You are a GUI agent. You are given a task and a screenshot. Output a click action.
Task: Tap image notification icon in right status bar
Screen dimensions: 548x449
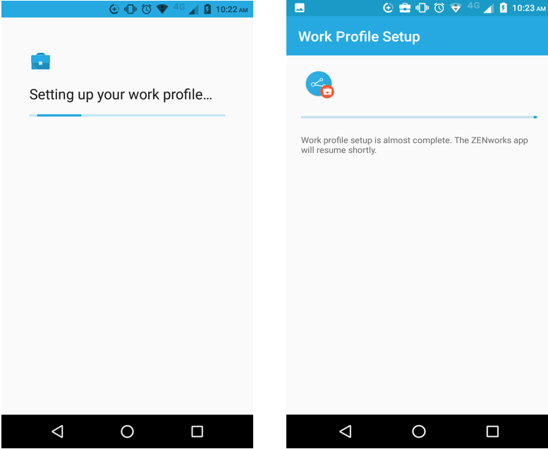tap(300, 8)
